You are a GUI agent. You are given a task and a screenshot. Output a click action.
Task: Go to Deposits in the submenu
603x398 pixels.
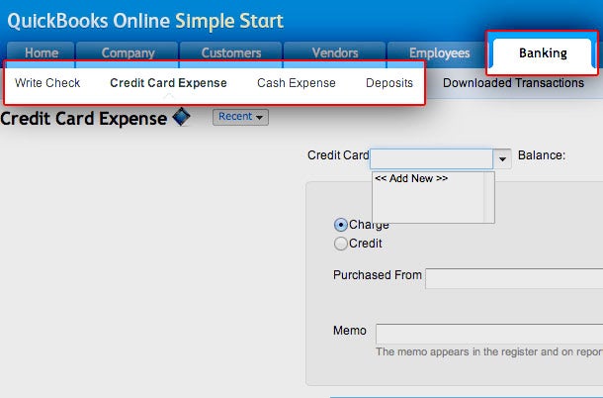[x=389, y=83]
